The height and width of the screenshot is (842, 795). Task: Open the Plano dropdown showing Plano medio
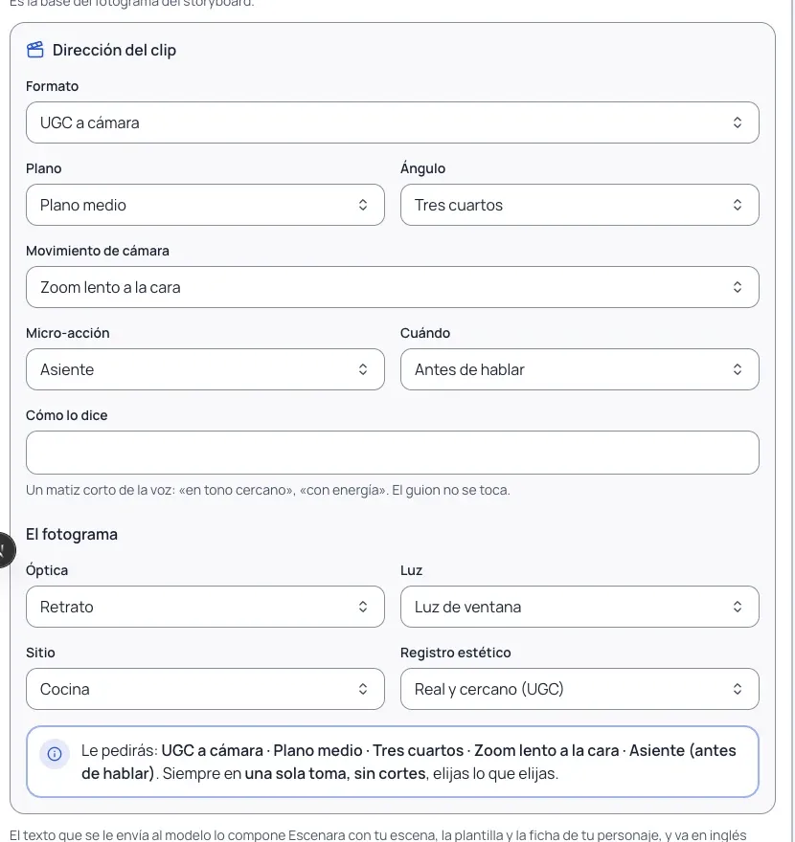pos(205,205)
